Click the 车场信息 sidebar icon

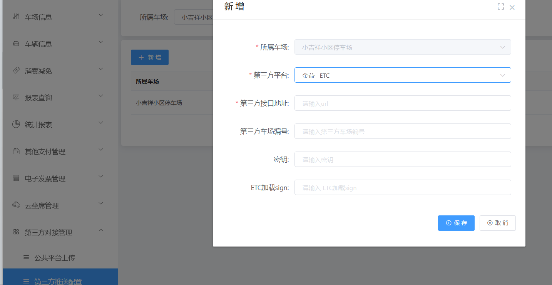16,17
